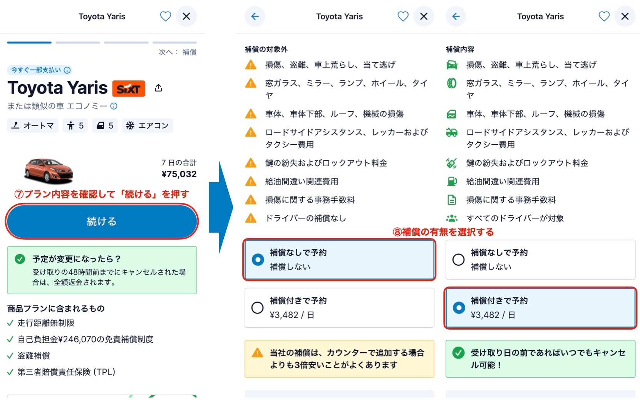Choose 補償なしで予約 on the 補償内容 screen
This screenshot has height=415, width=640.
pos(540,260)
